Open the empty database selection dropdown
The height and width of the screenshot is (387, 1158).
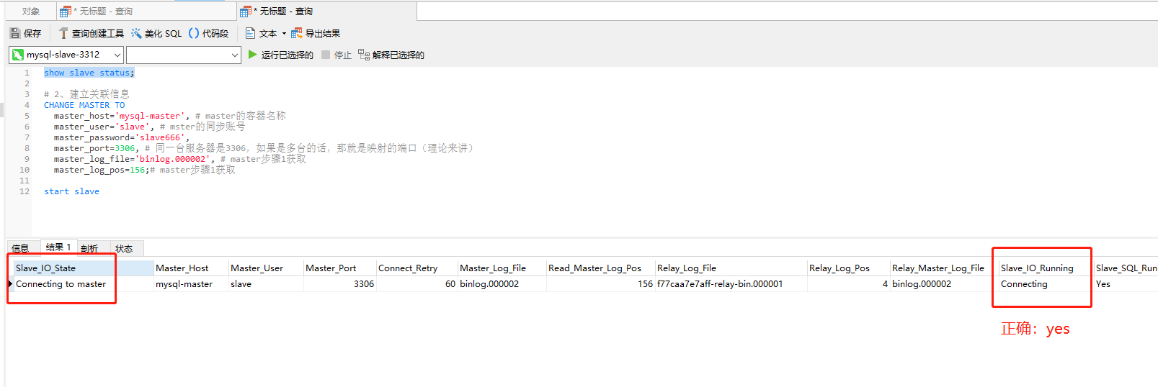point(234,55)
